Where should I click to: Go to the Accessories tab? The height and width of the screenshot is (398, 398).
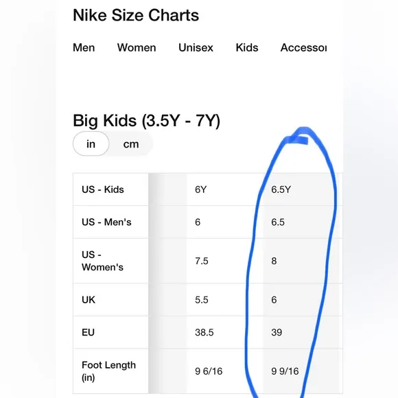click(x=303, y=47)
